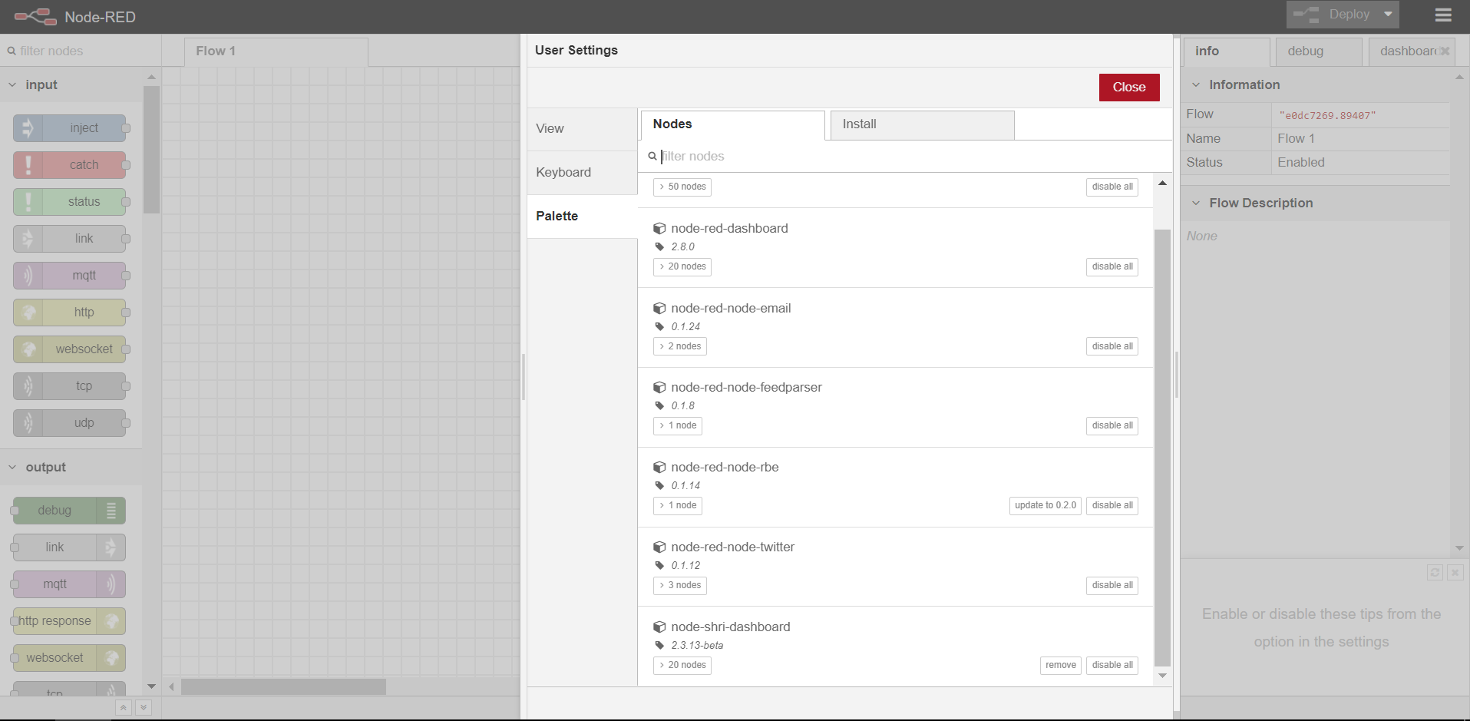Click the node-red-node-twitter package icon
1470x721 pixels.
pyautogui.click(x=659, y=547)
